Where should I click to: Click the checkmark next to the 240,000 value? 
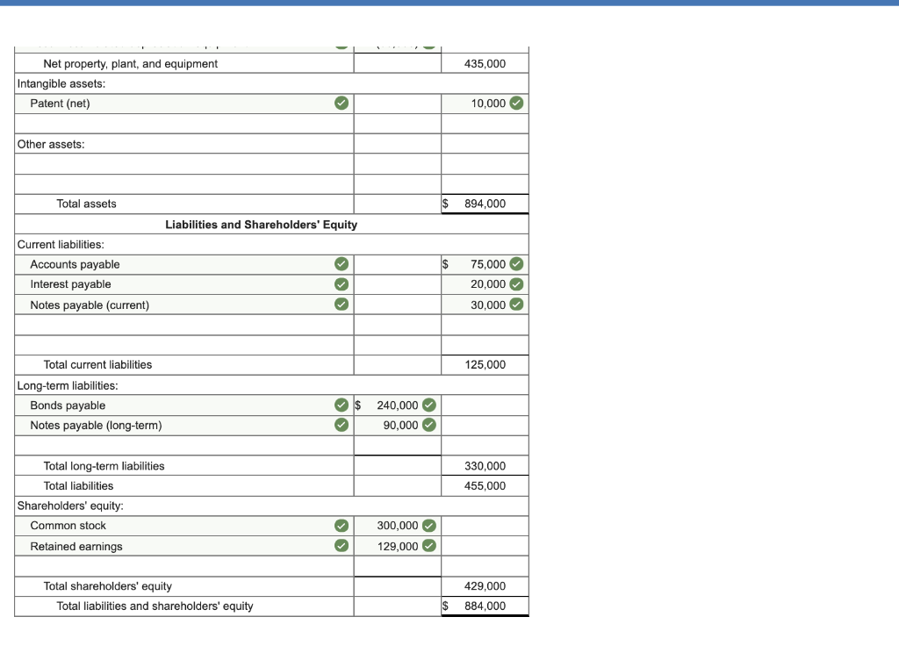[428, 405]
